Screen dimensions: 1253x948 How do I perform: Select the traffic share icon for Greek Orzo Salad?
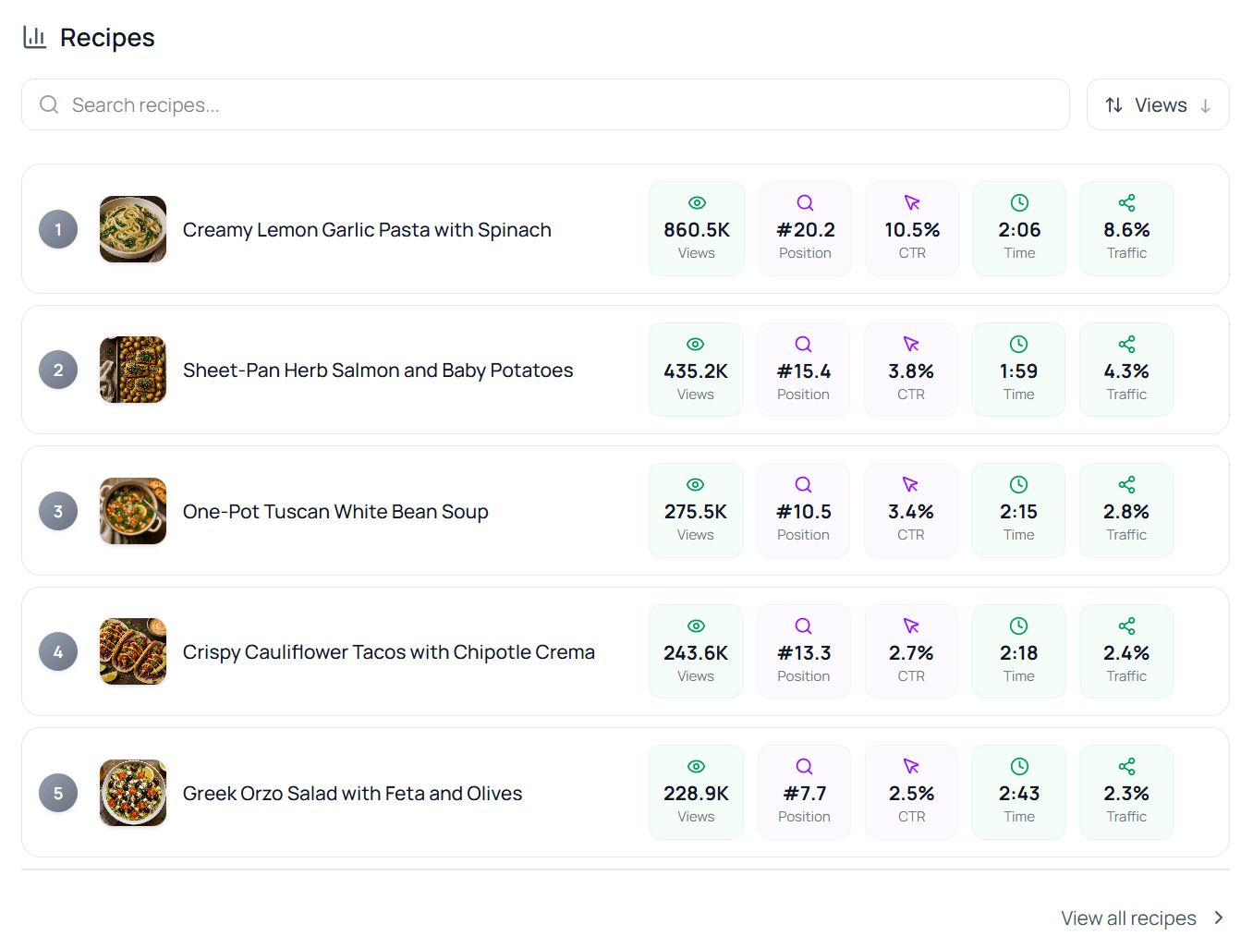pyautogui.click(x=1126, y=766)
